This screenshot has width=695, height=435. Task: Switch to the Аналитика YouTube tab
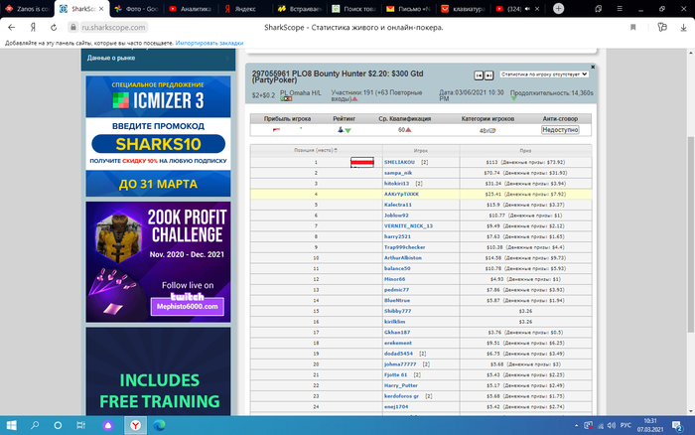191,9
